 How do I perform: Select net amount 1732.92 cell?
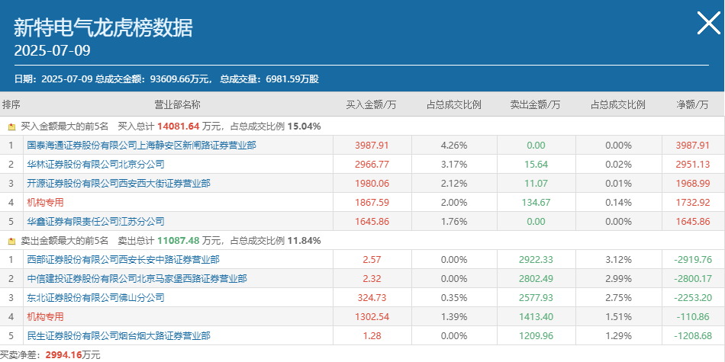pos(693,203)
